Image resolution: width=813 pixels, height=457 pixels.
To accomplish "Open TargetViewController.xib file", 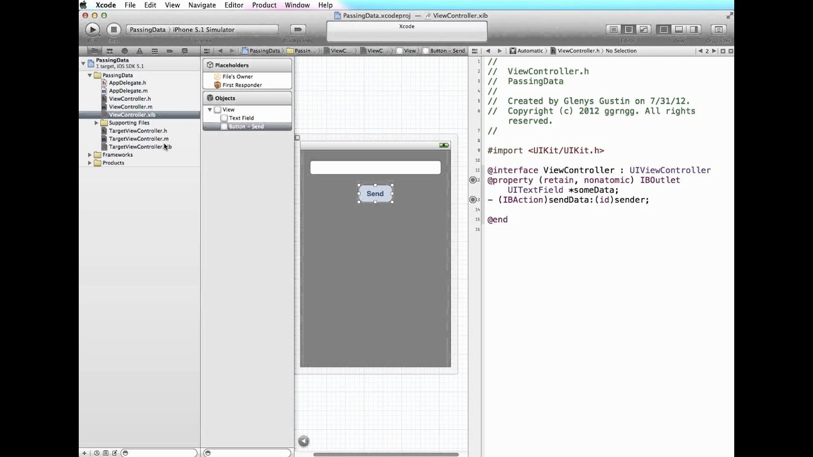I will pyautogui.click(x=140, y=147).
